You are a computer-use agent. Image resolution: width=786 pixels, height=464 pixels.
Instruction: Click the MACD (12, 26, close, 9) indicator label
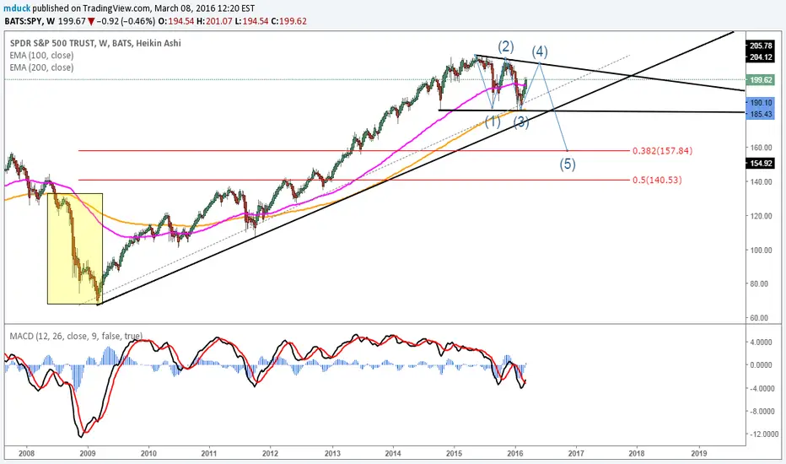[x=76, y=336]
